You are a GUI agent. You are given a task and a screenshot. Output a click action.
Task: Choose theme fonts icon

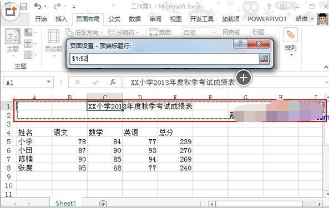coord(30,44)
